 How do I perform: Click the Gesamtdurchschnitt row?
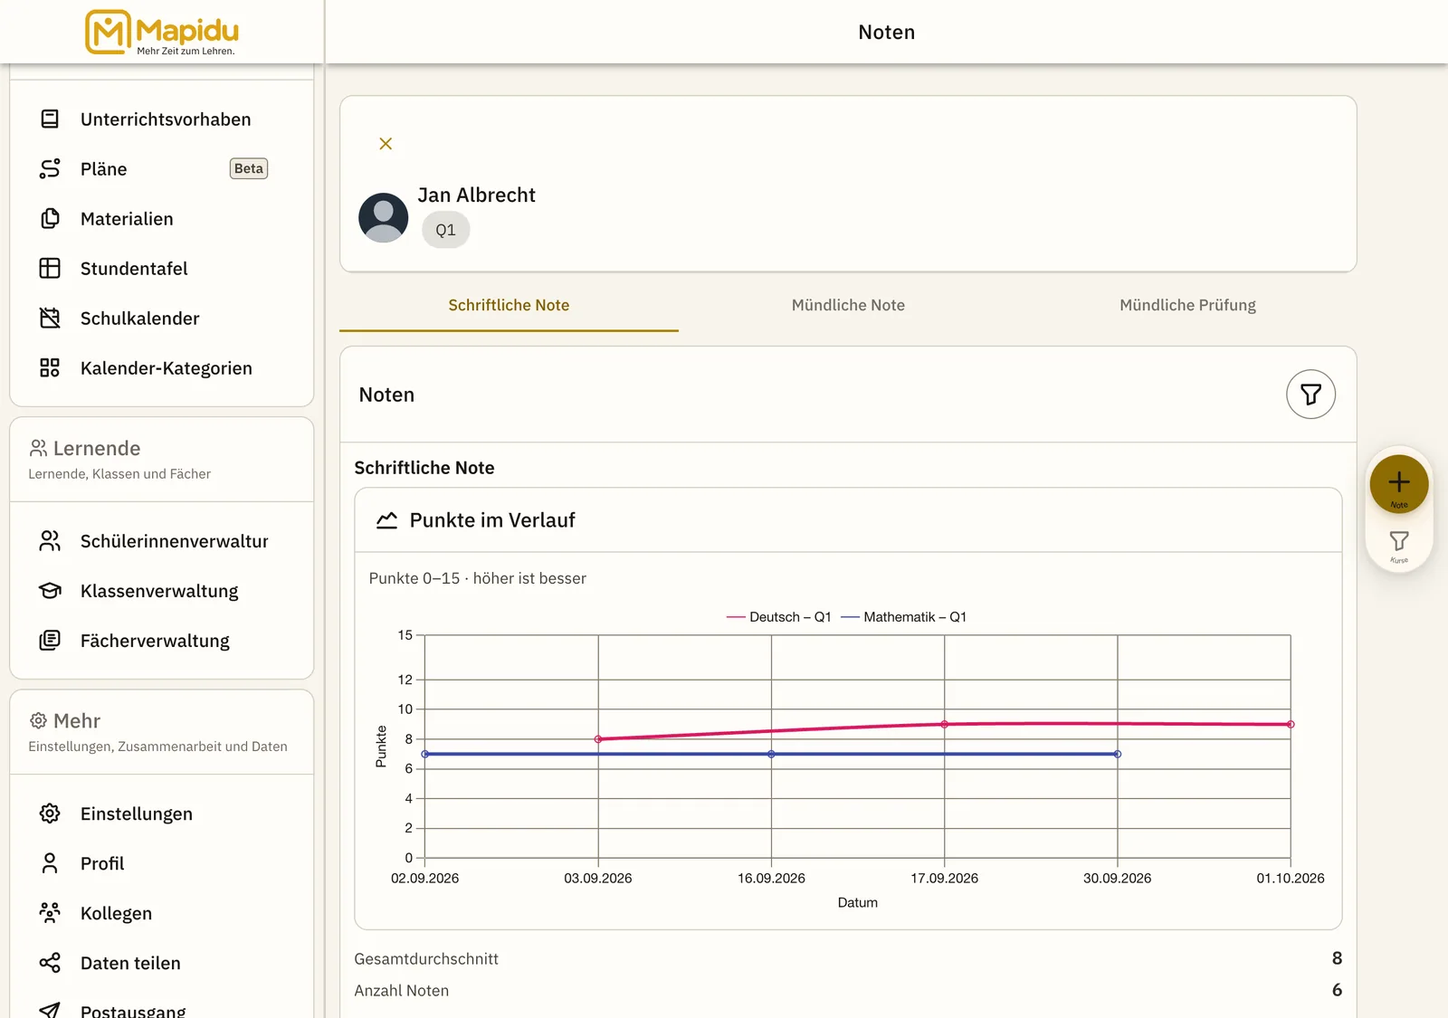click(x=848, y=959)
